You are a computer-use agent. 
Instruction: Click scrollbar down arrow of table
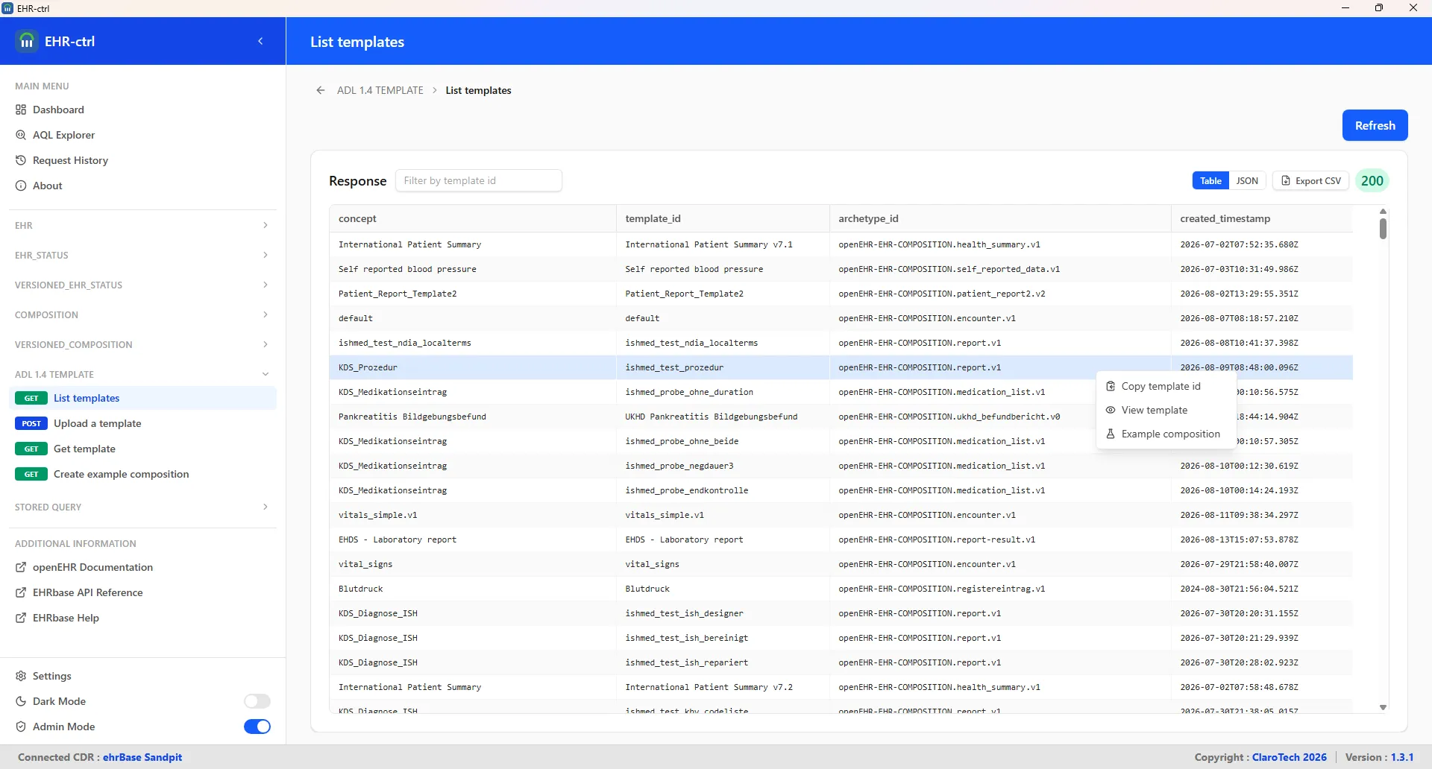(1383, 708)
